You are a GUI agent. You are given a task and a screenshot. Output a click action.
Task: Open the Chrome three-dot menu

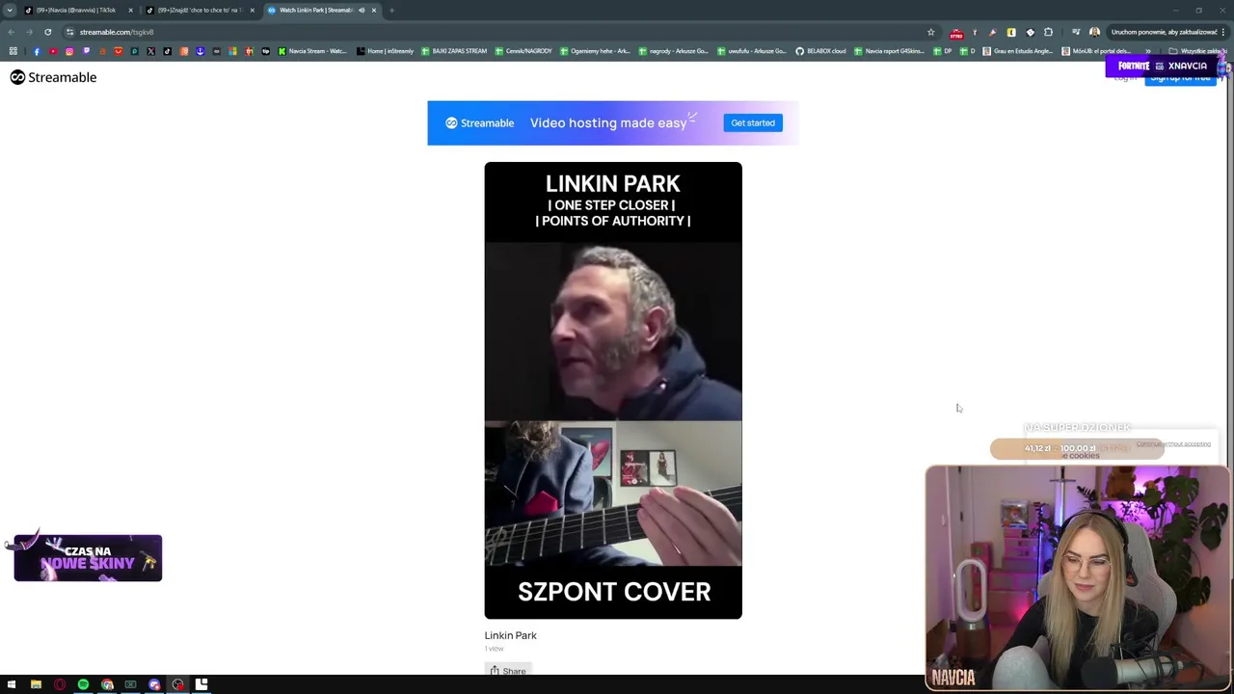tap(1223, 32)
